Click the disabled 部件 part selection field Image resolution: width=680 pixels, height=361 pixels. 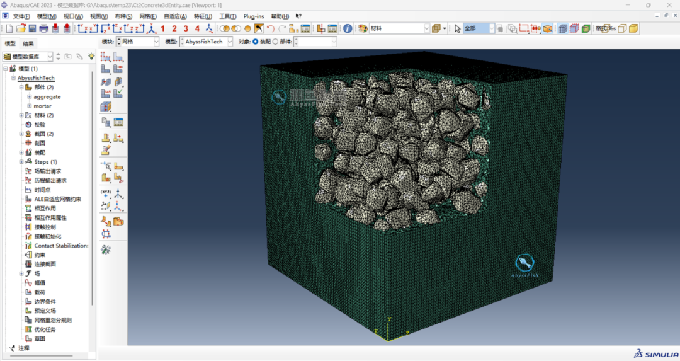315,42
